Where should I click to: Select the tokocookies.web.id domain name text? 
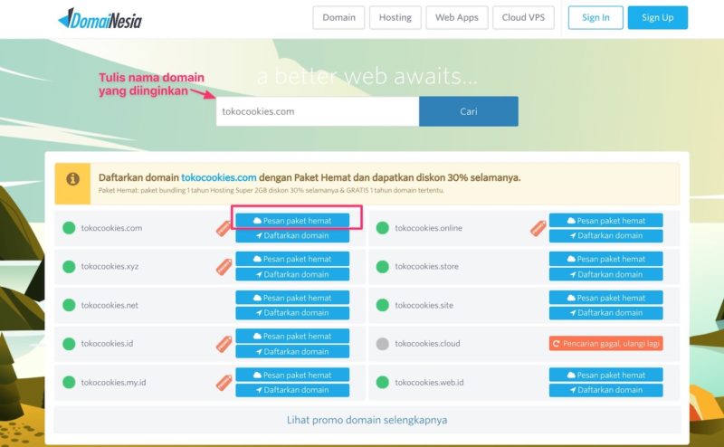429,383
